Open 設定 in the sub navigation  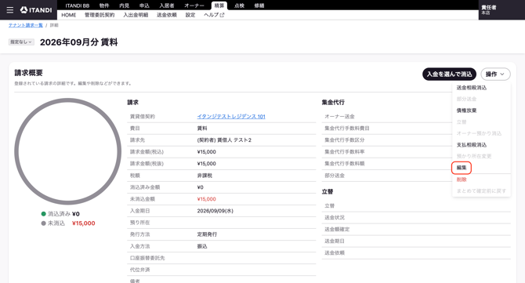coord(190,15)
